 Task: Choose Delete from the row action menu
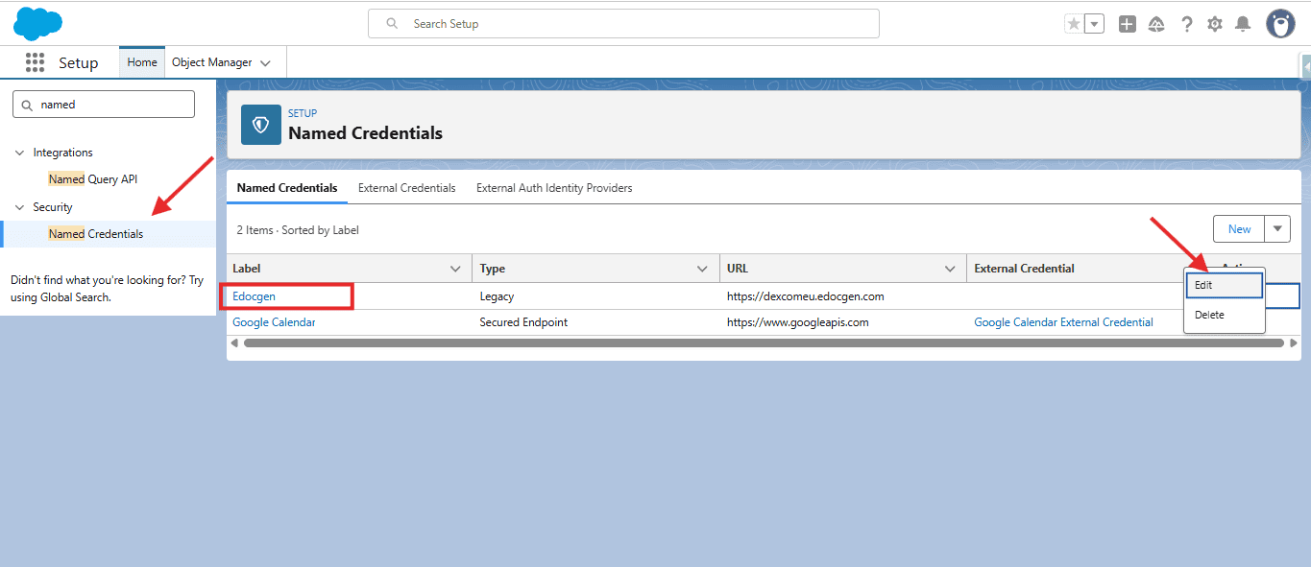click(1225, 315)
